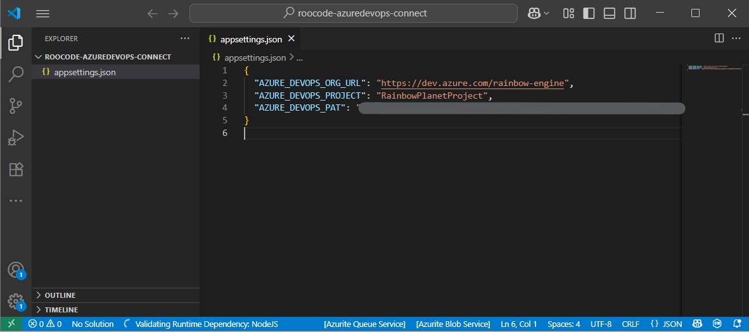This screenshot has height=332, width=749.
Task: Open errors and warnings count in status bar
Action: tap(45, 324)
